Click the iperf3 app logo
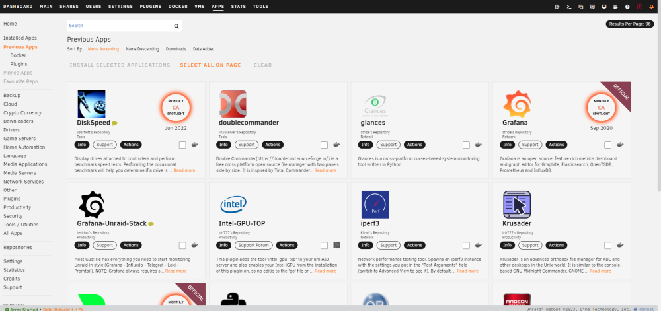The image size is (661, 311). [x=375, y=205]
